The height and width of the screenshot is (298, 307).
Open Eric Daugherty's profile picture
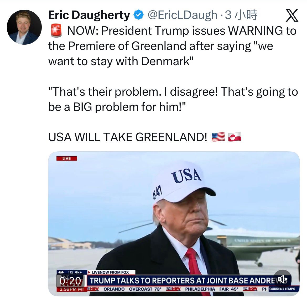[x=24, y=27]
